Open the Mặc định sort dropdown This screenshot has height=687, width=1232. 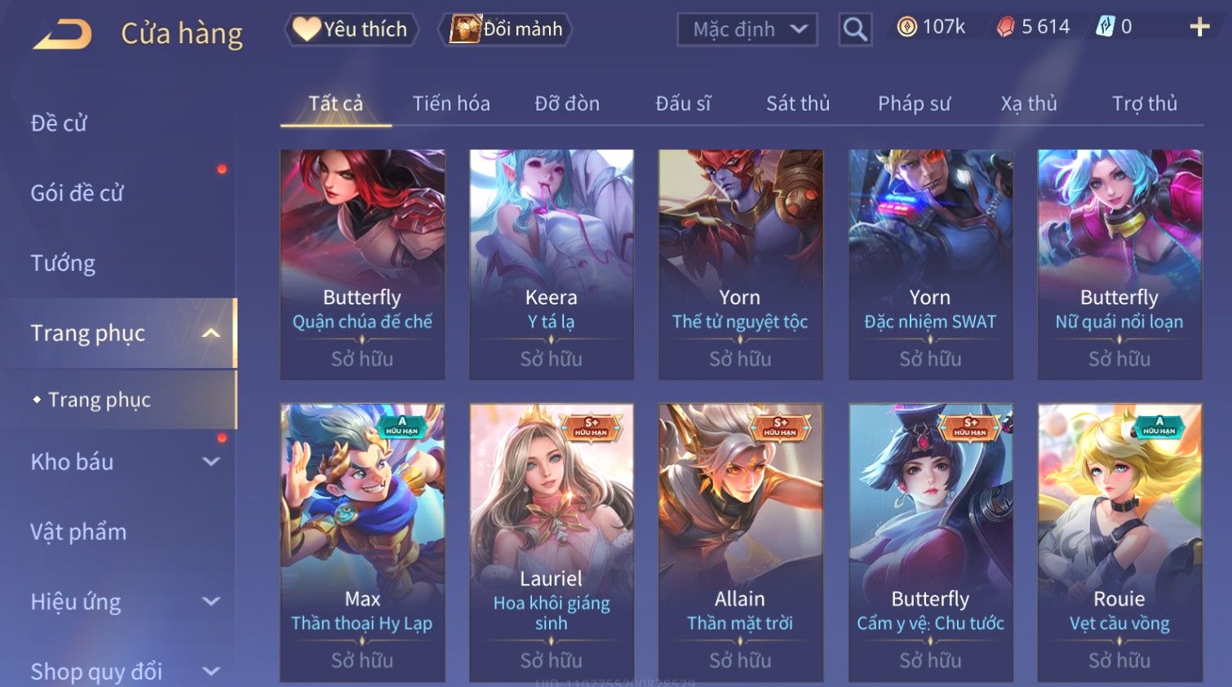pyautogui.click(x=747, y=29)
